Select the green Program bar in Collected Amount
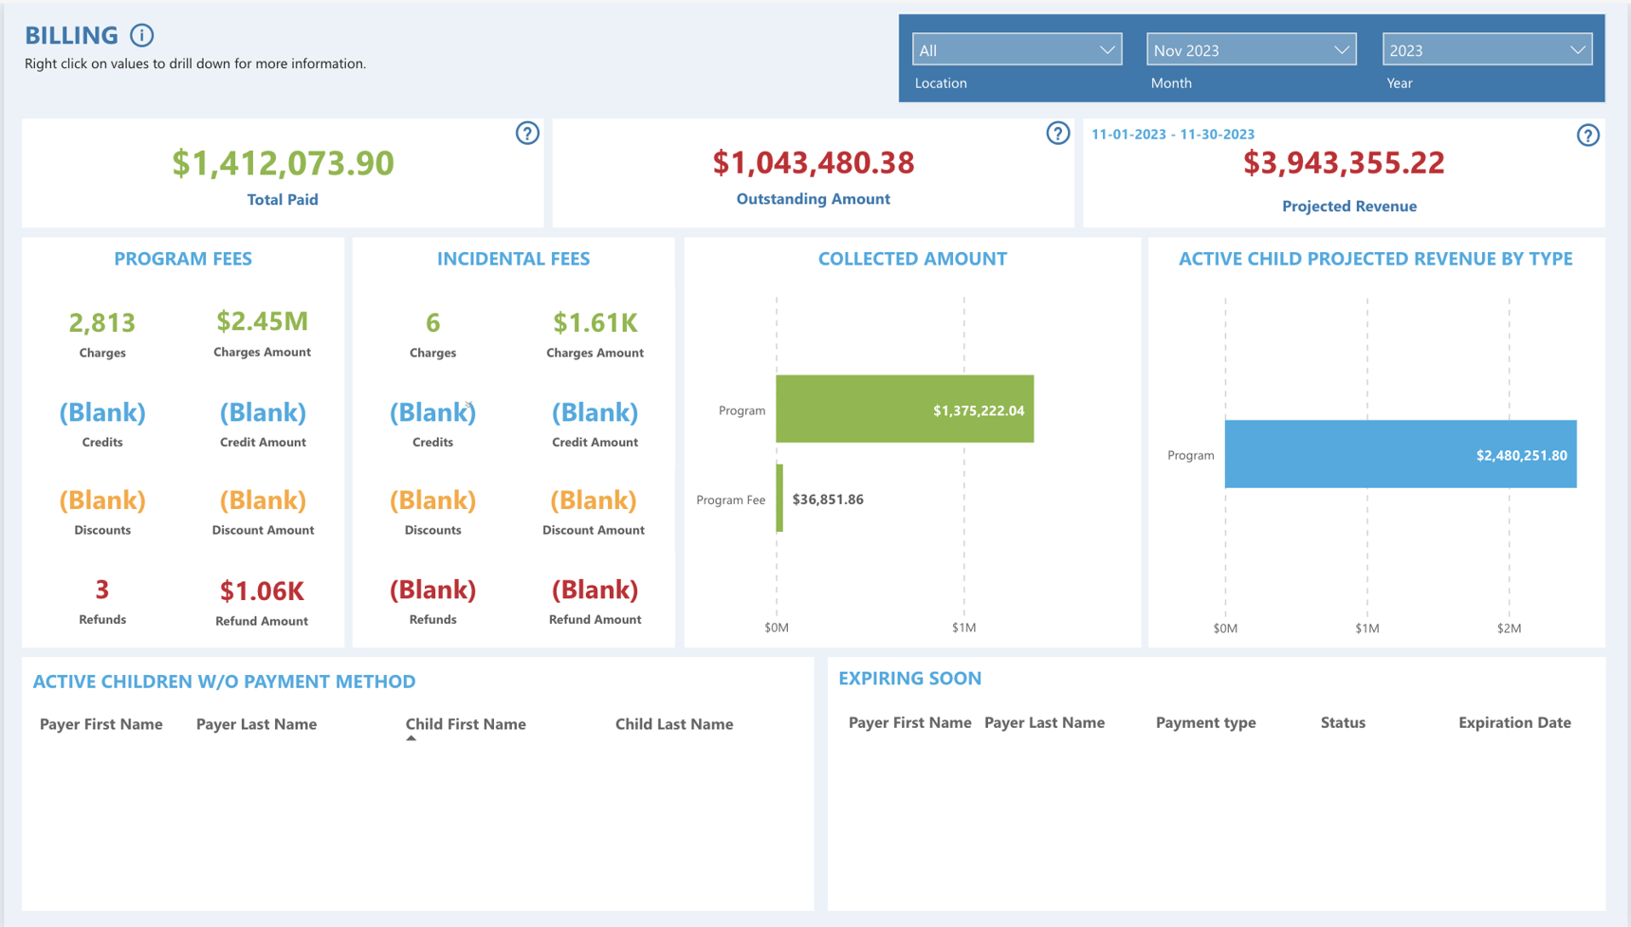The image size is (1631, 927). pyautogui.click(x=904, y=409)
